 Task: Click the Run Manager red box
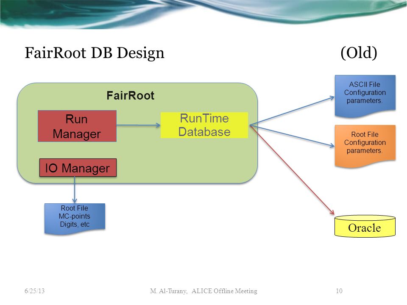[77, 126]
